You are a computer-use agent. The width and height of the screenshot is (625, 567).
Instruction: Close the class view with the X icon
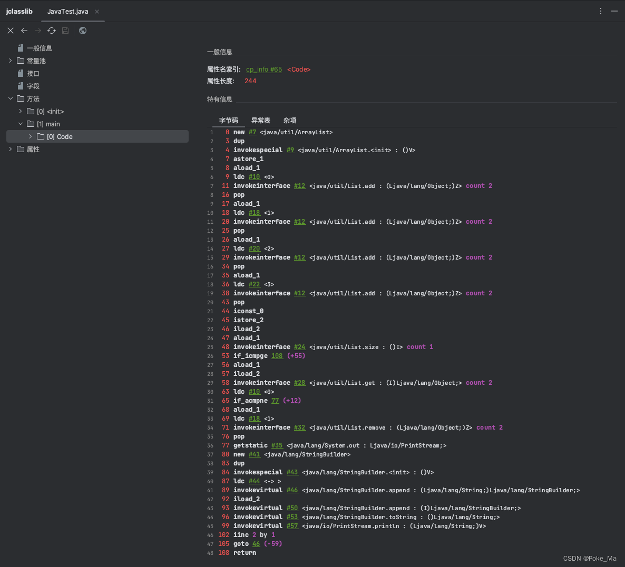pyautogui.click(x=10, y=31)
